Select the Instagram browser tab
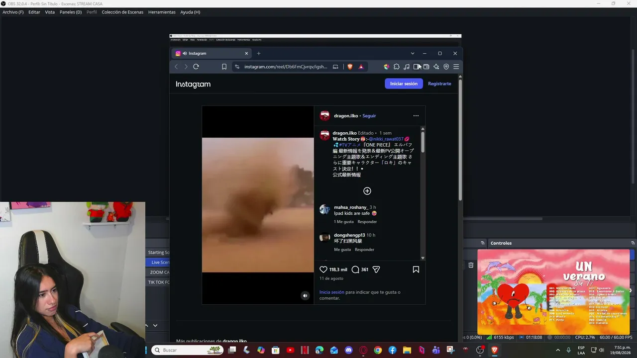The height and width of the screenshot is (358, 637). pyautogui.click(x=212, y=53)
